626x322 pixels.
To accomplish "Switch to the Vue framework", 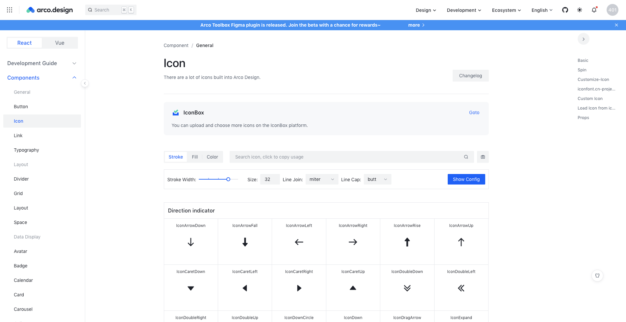I will click(x=60, y=43).
